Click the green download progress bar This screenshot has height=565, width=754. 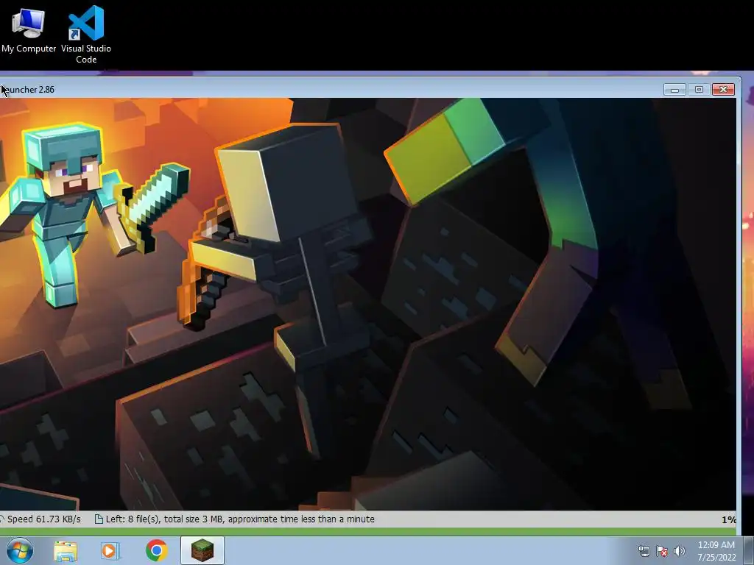(368, 532)
